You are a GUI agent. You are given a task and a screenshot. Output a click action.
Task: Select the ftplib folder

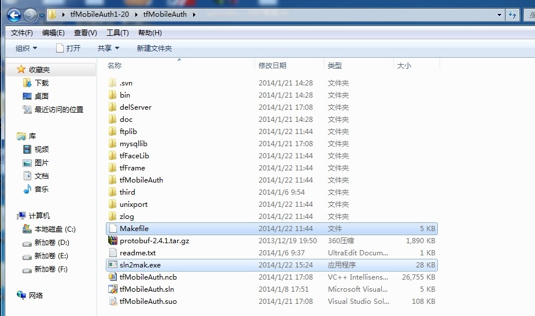(123, 131)
